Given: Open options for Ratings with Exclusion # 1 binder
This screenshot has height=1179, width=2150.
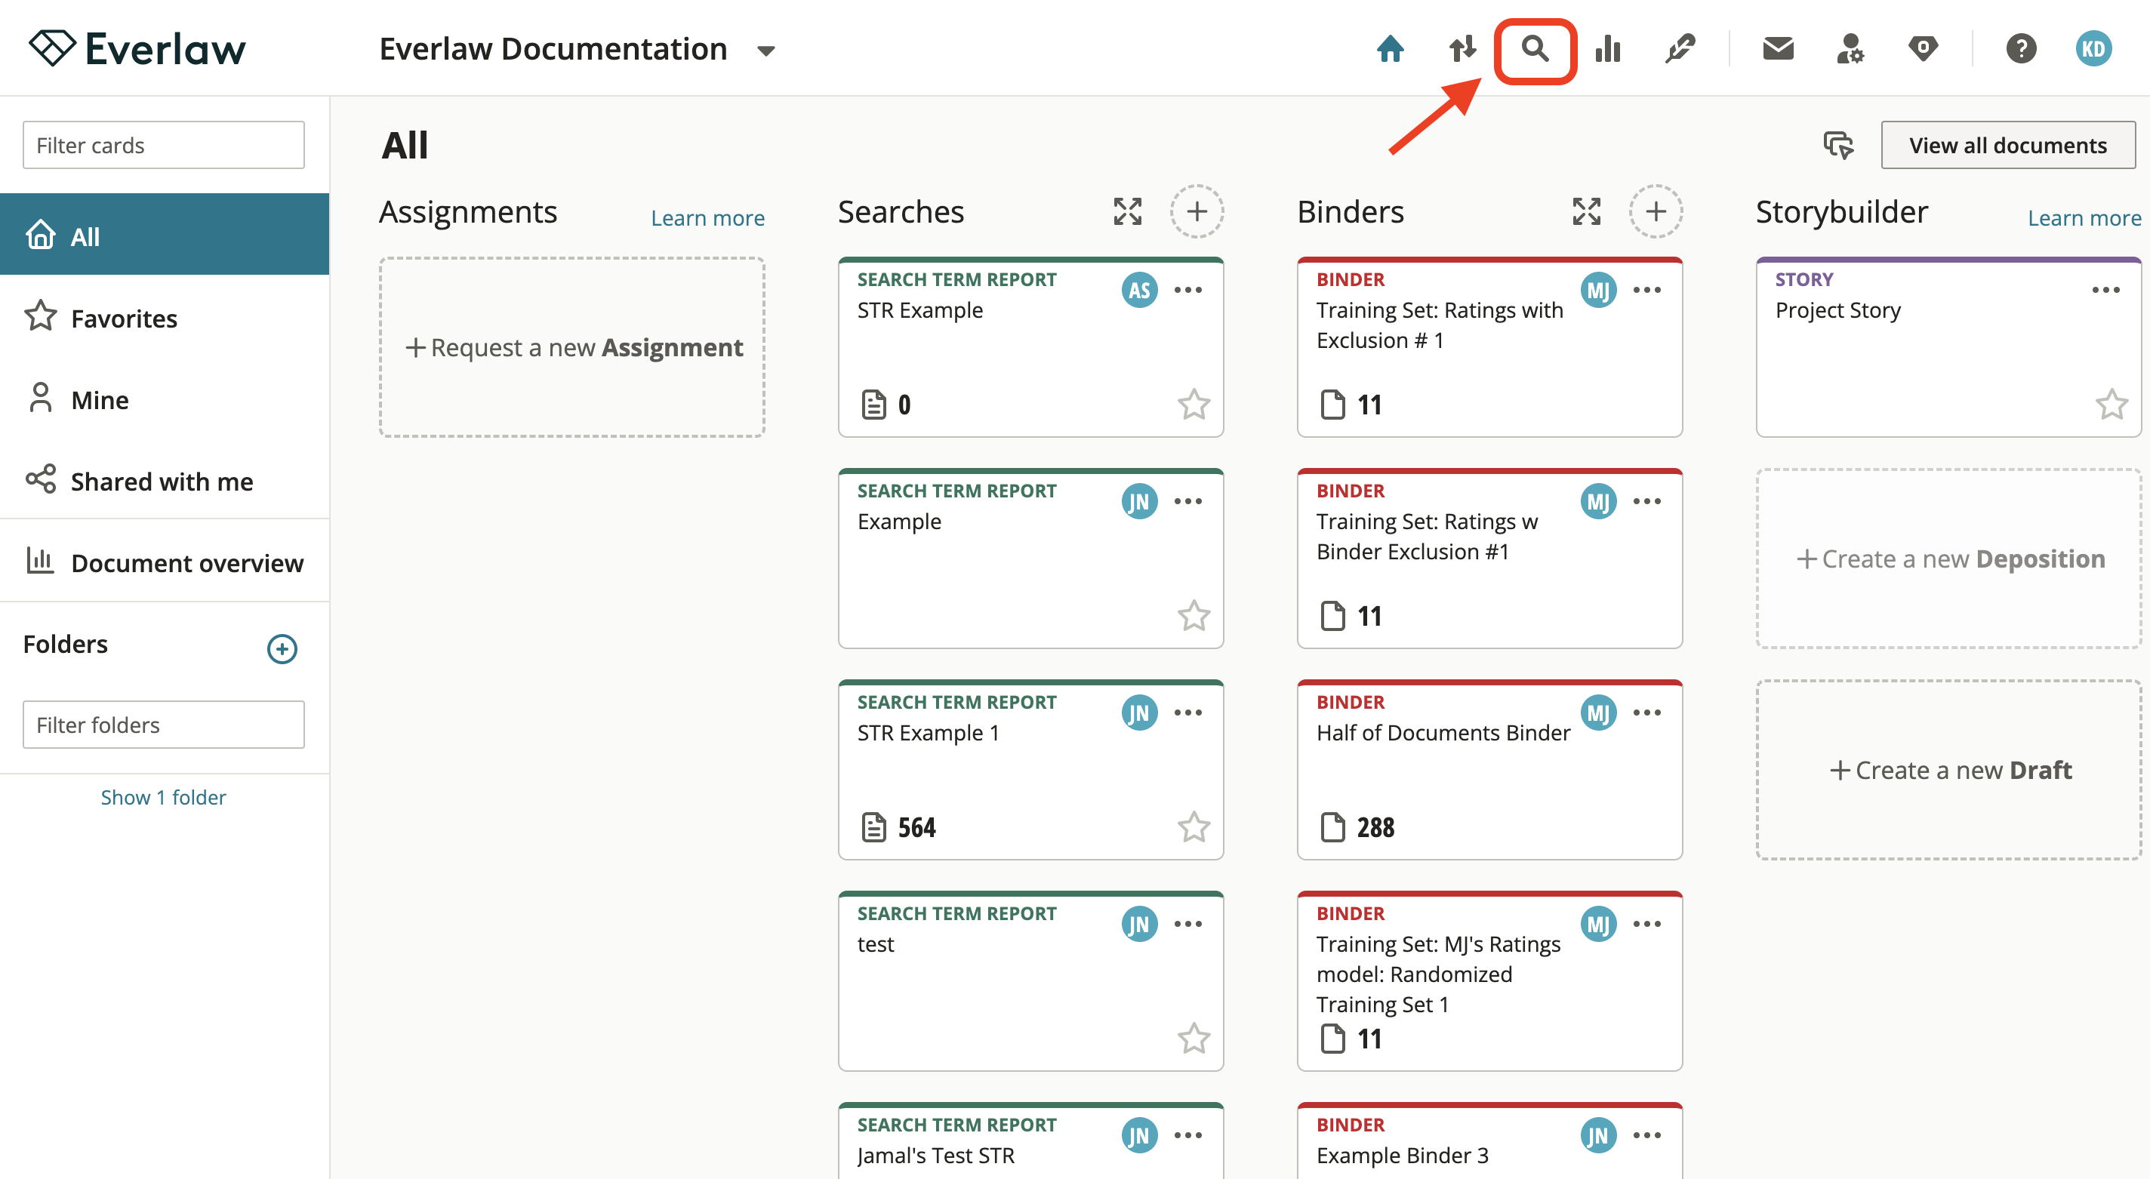Looking at the screenshot, I should pyautogui.click(x=1647, y=290).
